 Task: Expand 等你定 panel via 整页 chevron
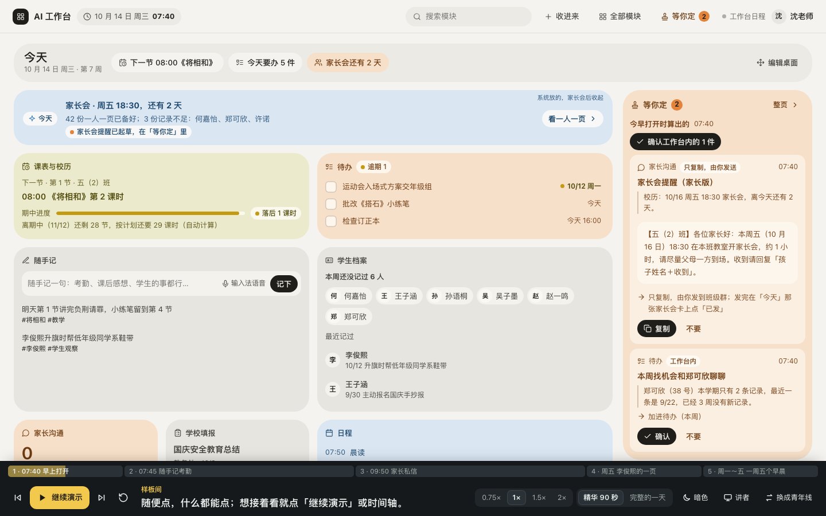tap(785, 105)
